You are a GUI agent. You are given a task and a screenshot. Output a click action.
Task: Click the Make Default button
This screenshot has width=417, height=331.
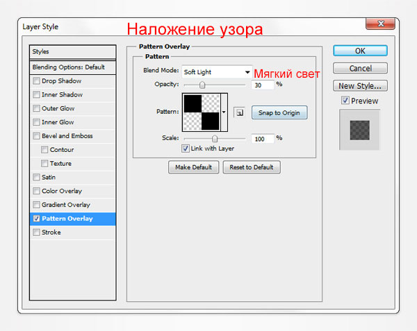[x=194, y=167]
